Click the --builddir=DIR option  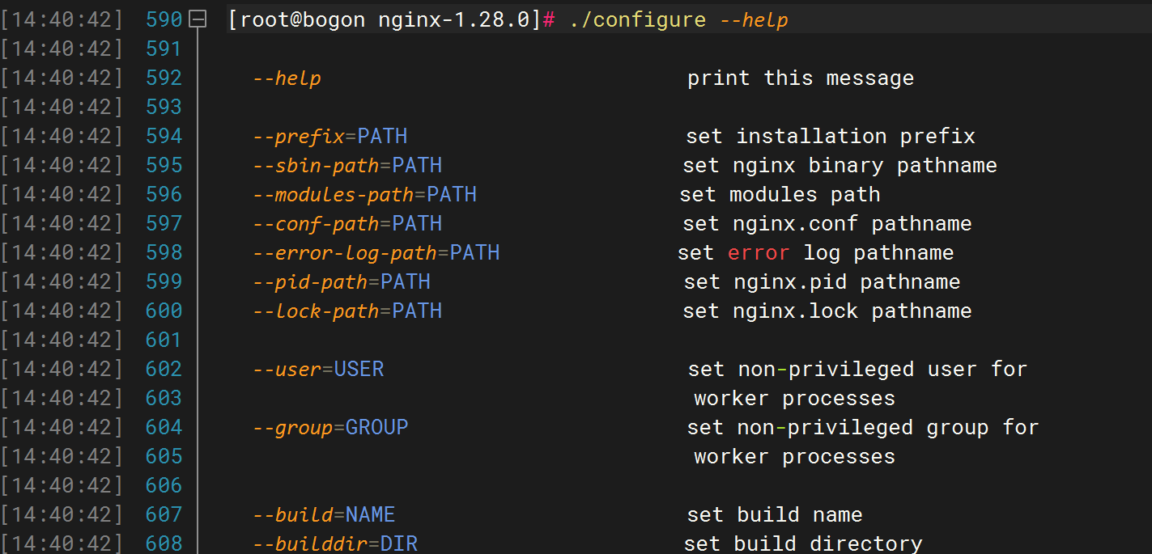(335, 543)
